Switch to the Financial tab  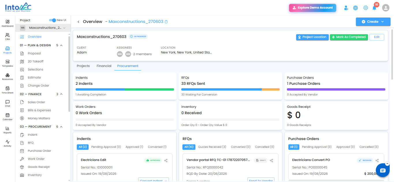(104, 66)
